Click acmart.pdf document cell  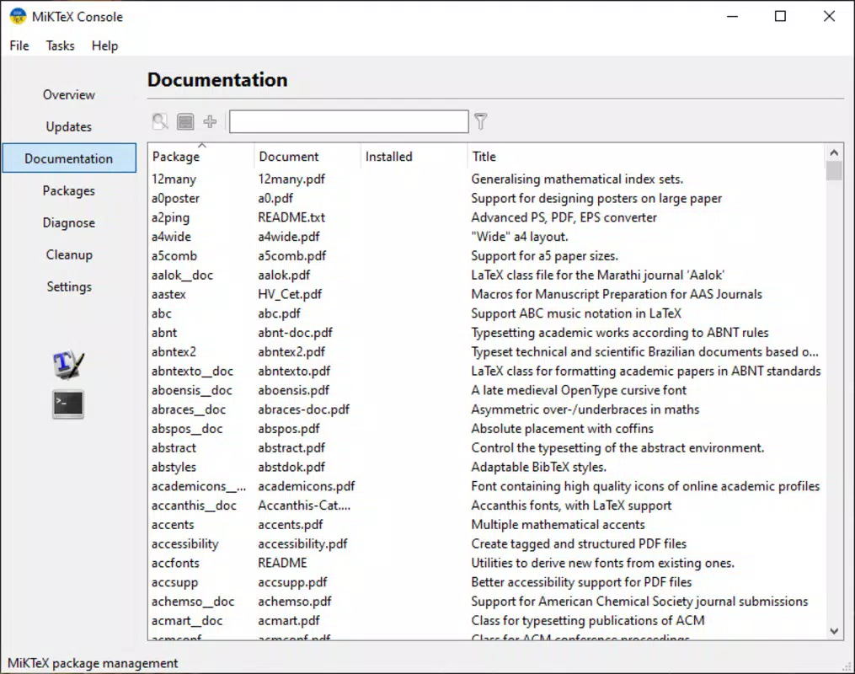pyautogui.click(x=289, y=621)
